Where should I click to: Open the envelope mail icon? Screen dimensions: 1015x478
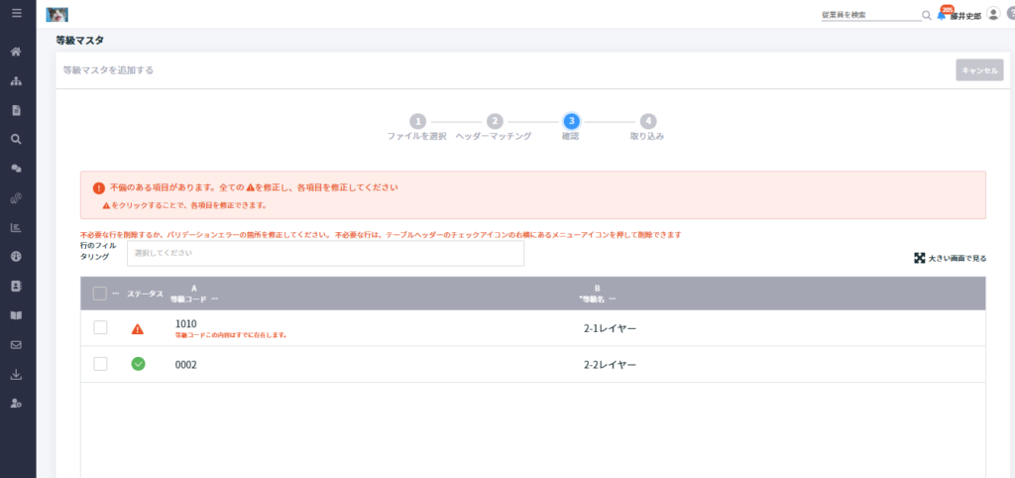point(17,344)
